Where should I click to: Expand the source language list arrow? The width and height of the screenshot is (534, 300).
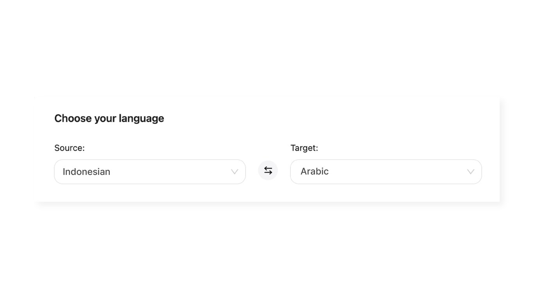coord(235,172)
